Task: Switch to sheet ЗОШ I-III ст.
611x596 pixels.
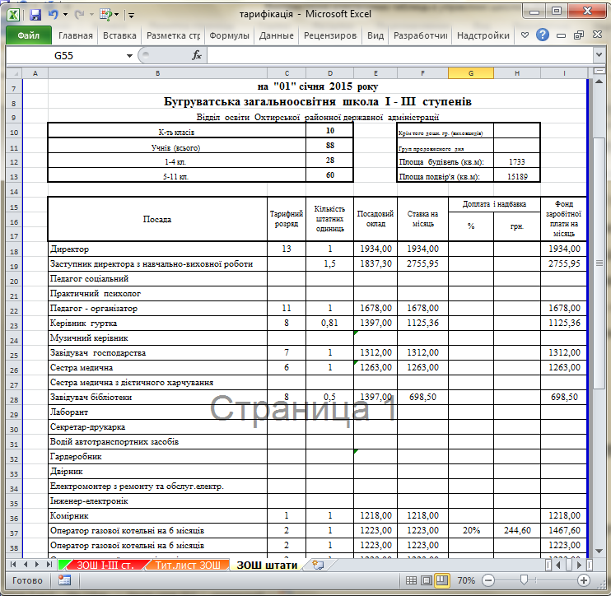Action: coord(105,565)
